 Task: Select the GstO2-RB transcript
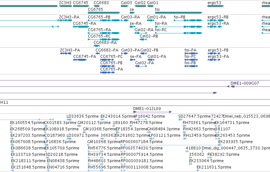click(143, 39)
